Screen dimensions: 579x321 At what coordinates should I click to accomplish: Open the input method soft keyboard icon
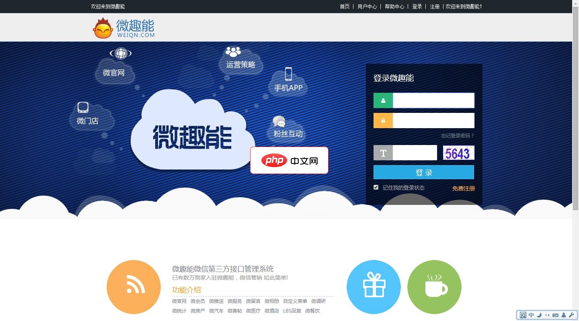click(x=555, y=315)
